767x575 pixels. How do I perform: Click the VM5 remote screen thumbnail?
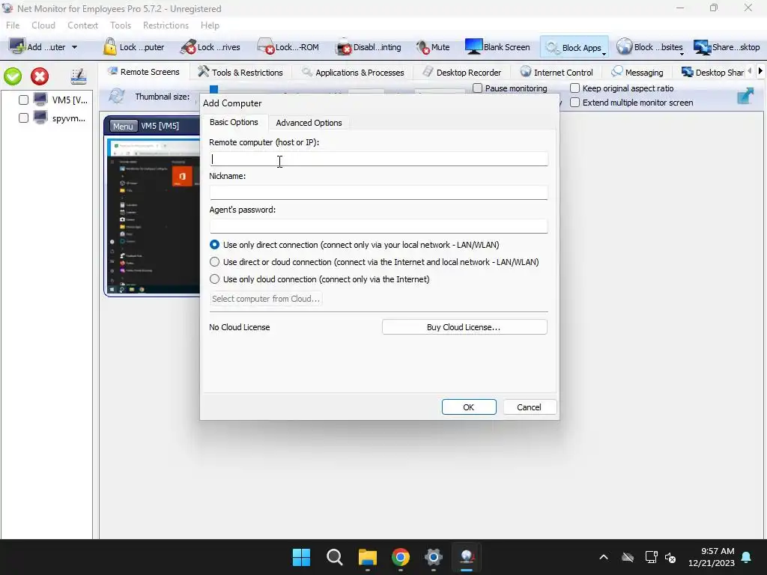pos(153,216)
